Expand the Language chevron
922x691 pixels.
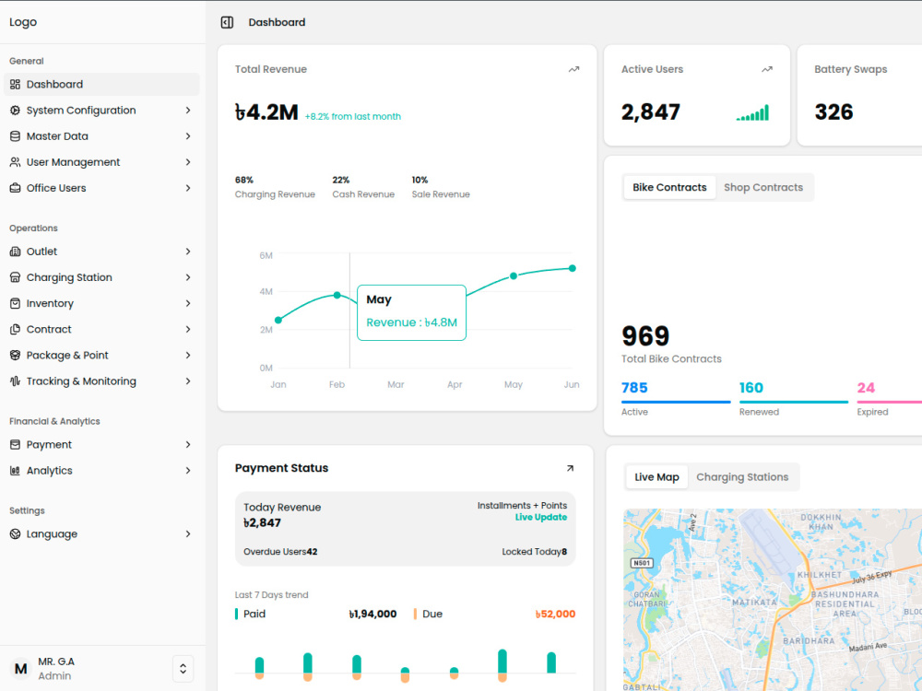coord(188,533)
